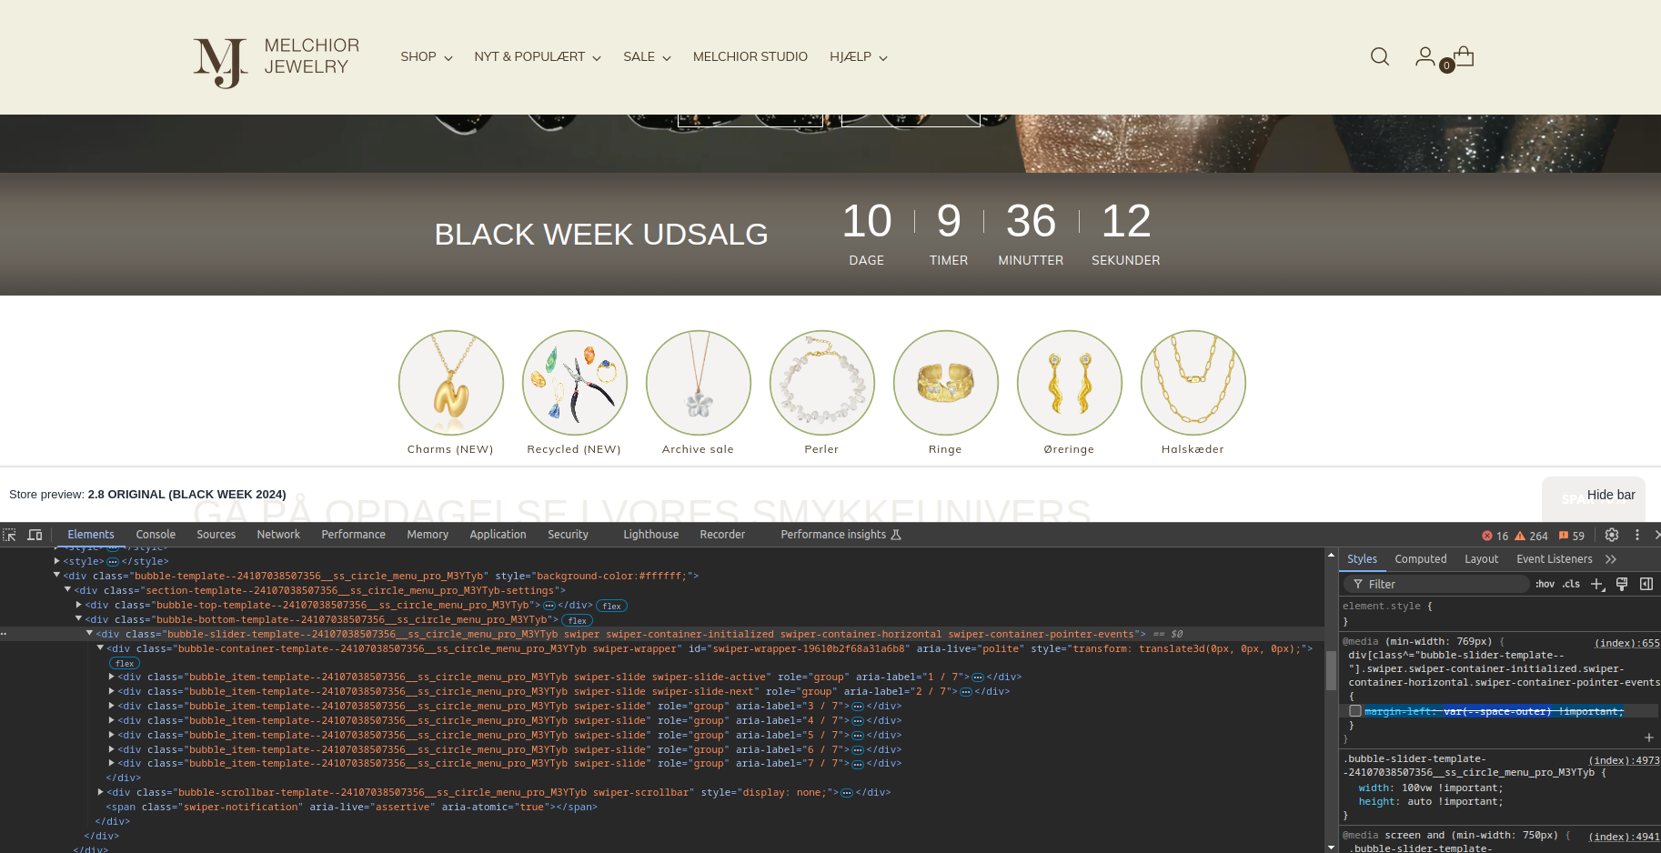The height and width of the screenshot is (853, 1661).
Task: Click the ellipsis badge in the style element row
Action: click(x=113, y=562)
